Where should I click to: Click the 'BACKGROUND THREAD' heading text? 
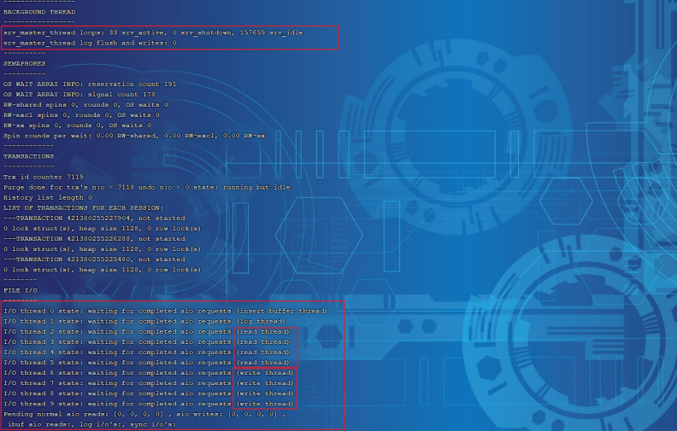point(39,12)
